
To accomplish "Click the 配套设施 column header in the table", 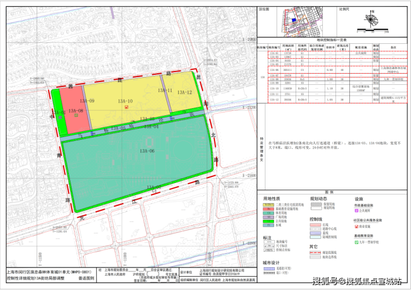I will tap(361, 47).
